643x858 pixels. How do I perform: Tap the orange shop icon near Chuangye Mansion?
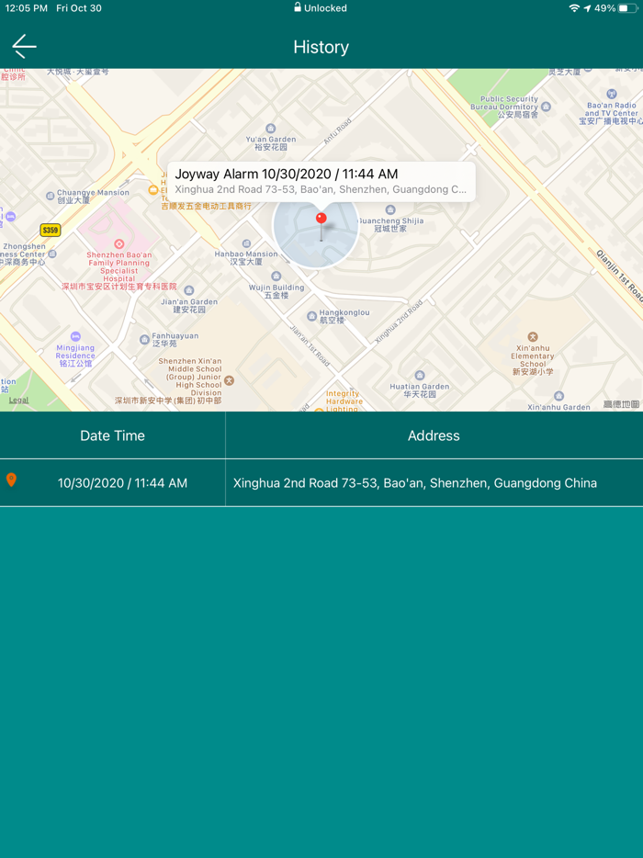coord(153,190)
